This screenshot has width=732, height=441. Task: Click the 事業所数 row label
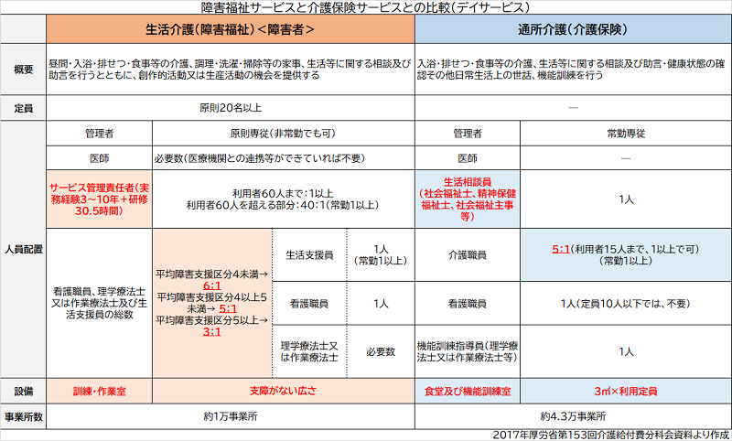pos(24,414)
